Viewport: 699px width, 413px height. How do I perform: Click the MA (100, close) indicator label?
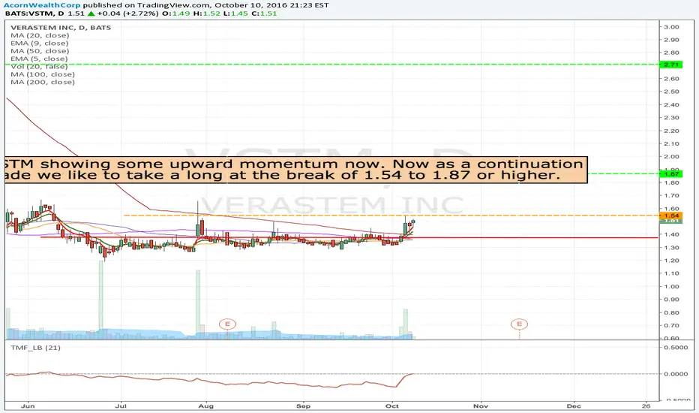pos(43,74)
